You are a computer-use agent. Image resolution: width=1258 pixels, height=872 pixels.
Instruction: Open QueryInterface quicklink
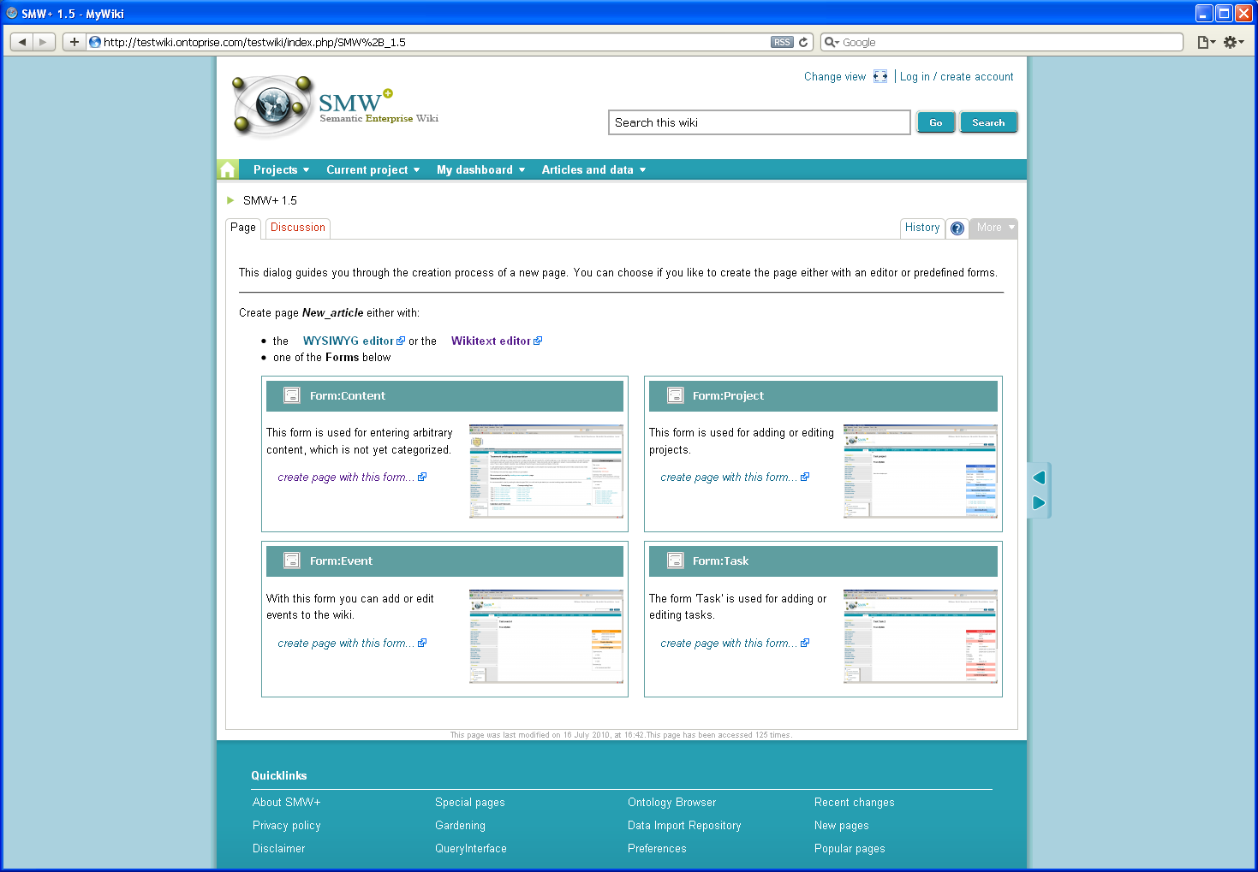pyautogui.click(x=470, y=849)
